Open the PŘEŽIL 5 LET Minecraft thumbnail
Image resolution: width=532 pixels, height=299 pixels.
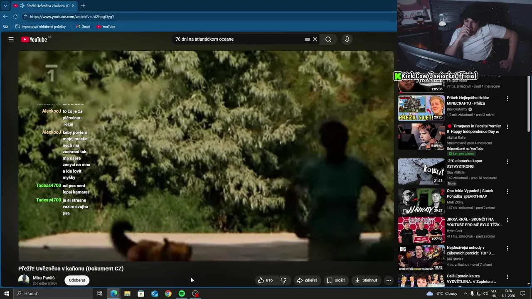(421, 108)
